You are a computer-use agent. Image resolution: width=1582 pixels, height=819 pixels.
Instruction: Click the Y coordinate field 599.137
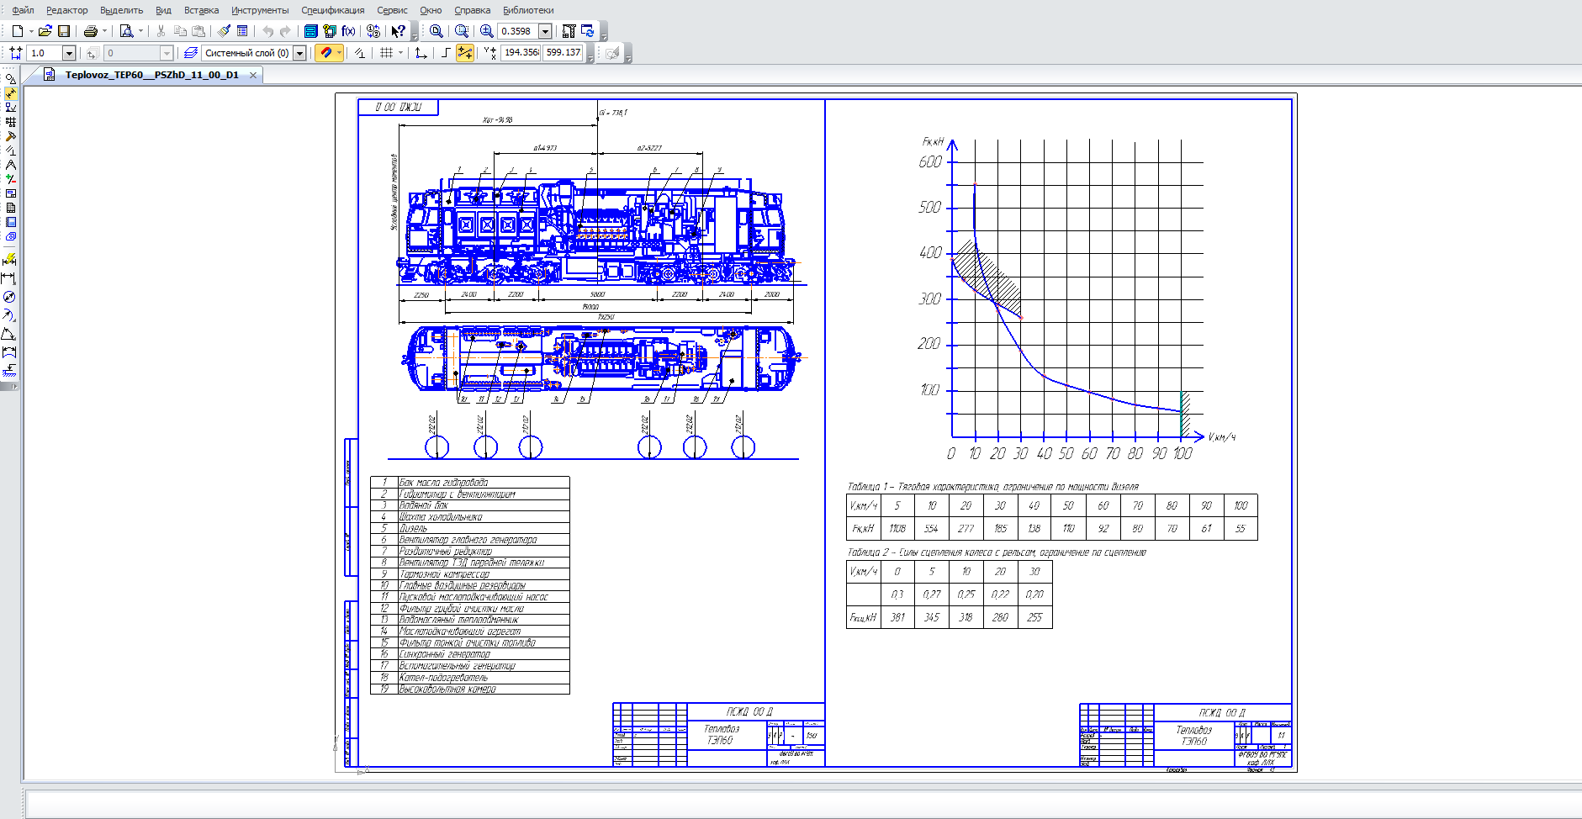tap(563, 52)
